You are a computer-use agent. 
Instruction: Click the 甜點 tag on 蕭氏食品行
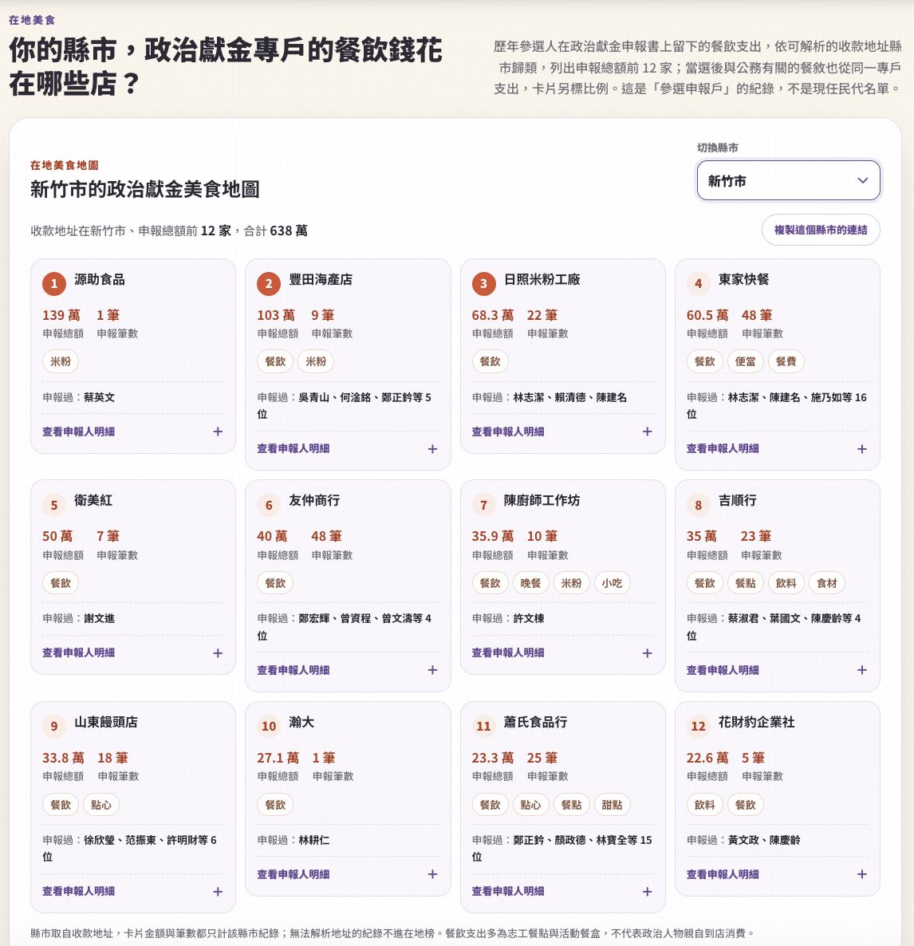[612, 804]
